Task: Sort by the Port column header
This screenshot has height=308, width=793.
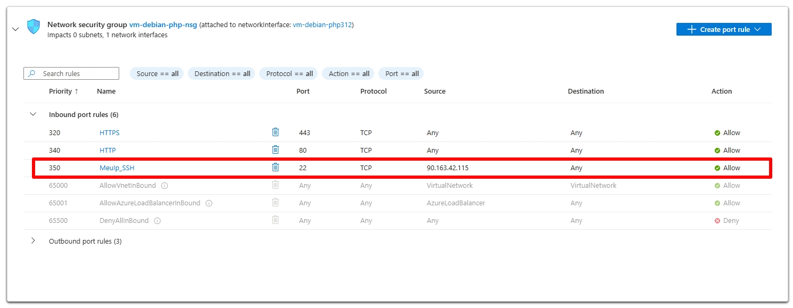Action: click(303, 91)
